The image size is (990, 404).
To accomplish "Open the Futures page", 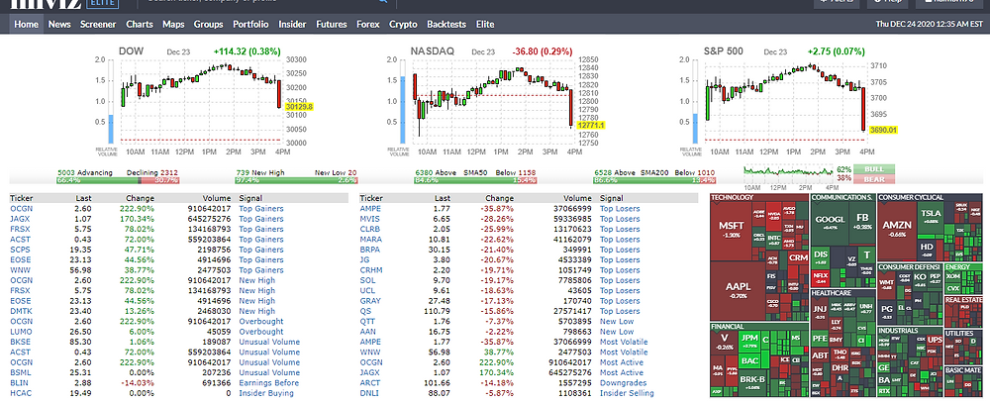I will point(332,24).
